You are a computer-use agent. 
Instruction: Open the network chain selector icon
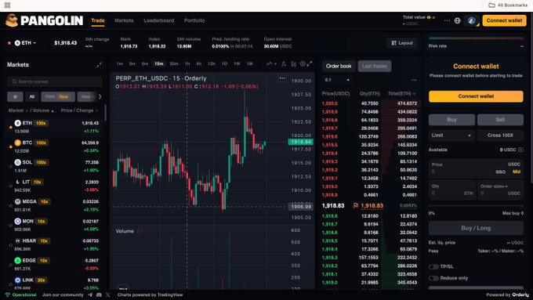tap(472, 20)
